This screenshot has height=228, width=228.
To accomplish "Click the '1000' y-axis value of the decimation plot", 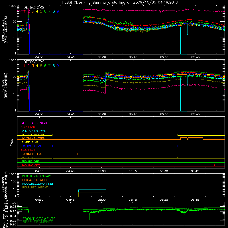I will coord(13,174).
